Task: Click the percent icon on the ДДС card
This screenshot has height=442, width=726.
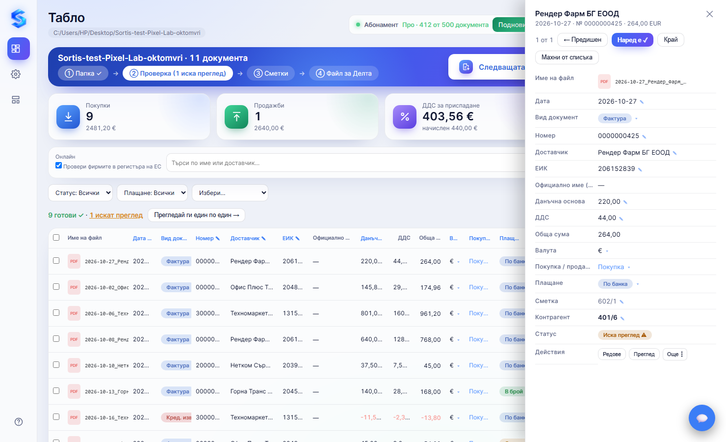Action: point(405,117)
